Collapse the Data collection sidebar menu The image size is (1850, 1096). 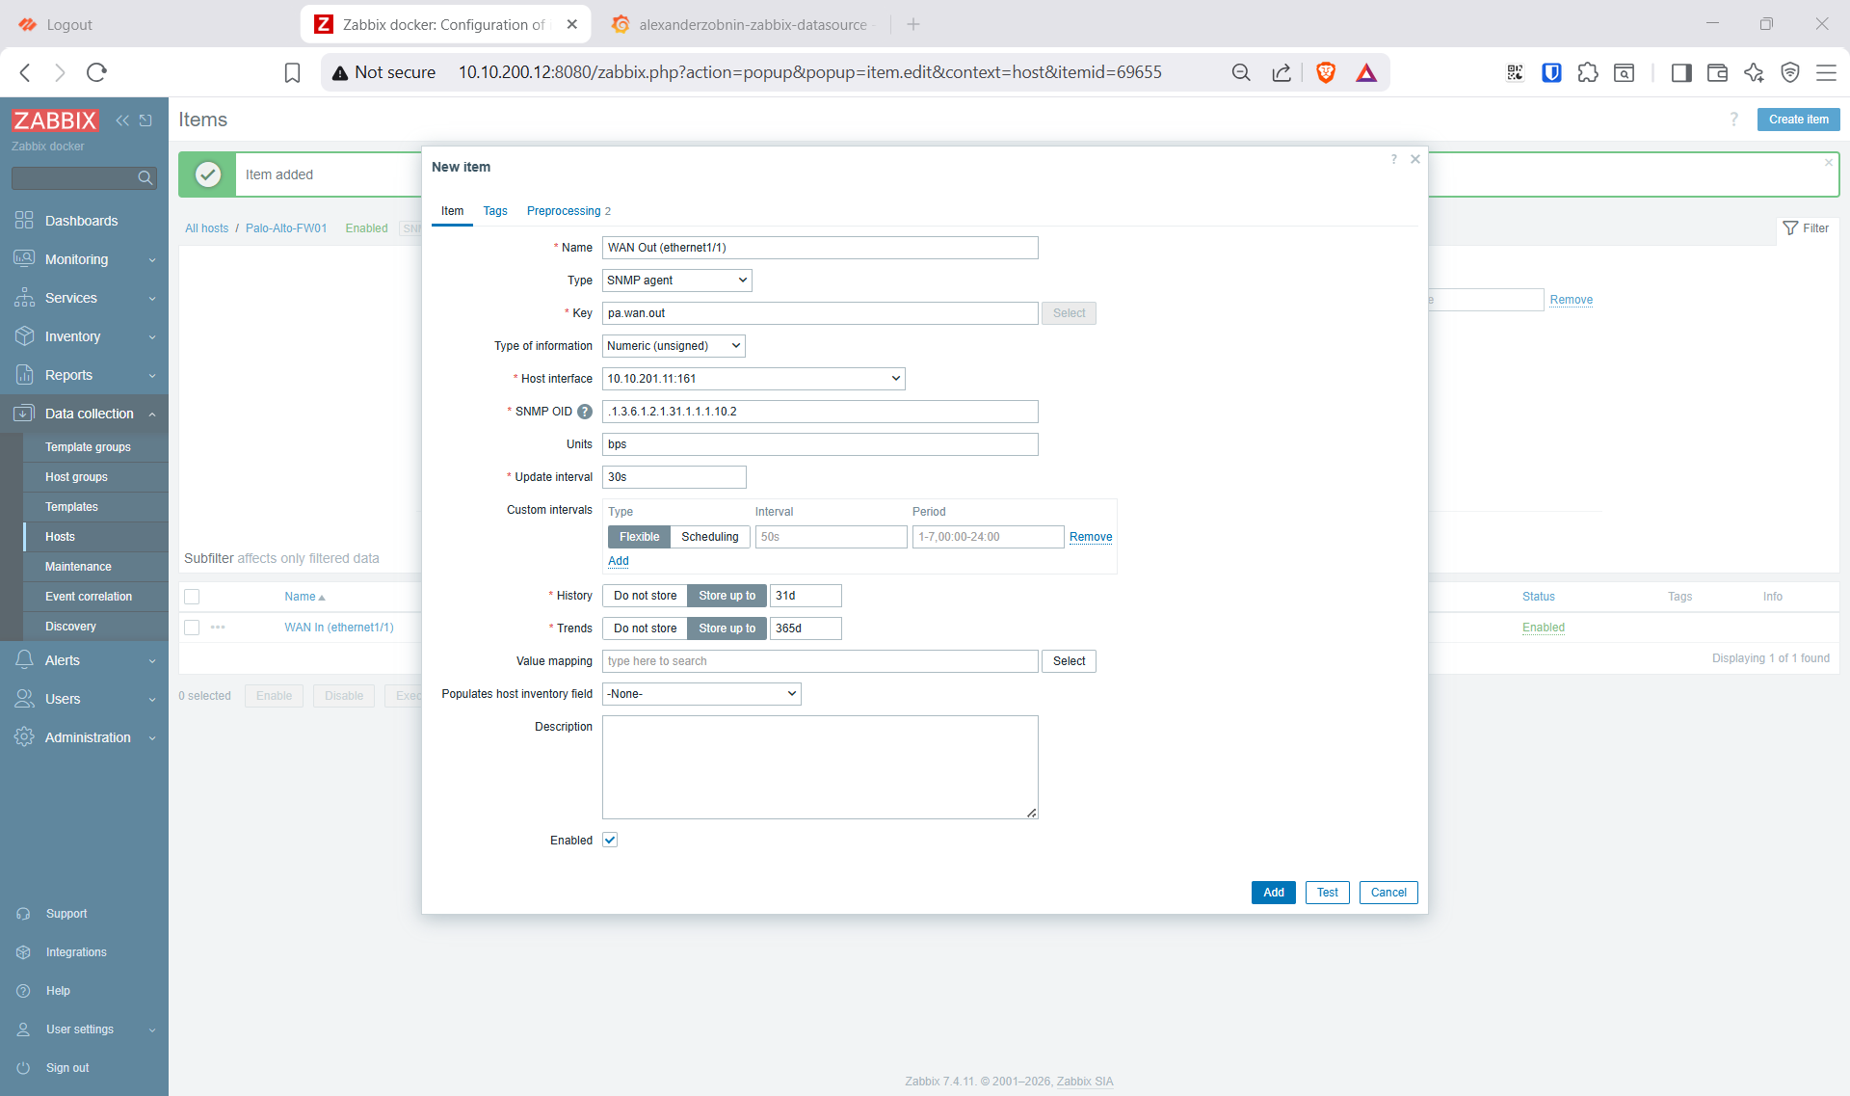[x=85, y=414]
